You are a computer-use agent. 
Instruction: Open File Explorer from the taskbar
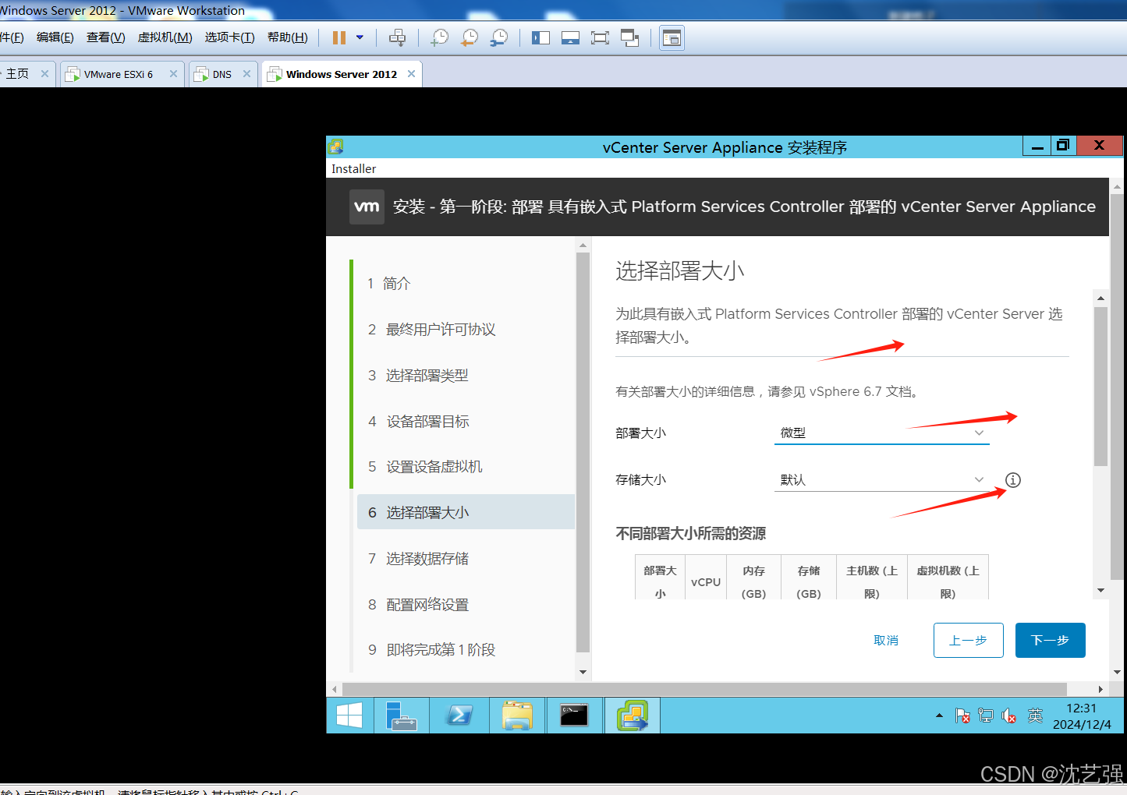[517, 715]
